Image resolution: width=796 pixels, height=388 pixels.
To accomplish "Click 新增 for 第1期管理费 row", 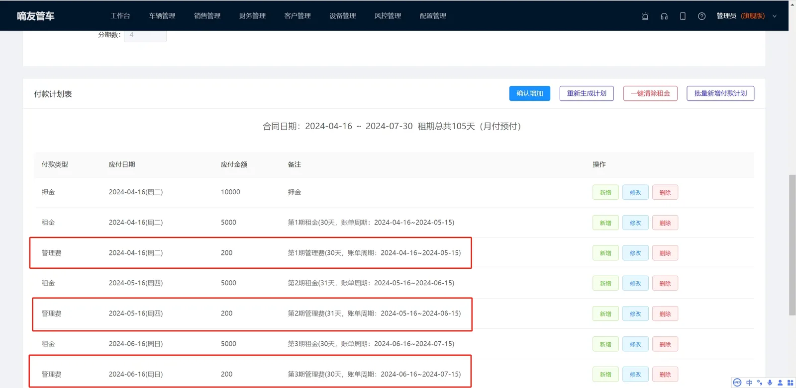I will pos(605,253).
